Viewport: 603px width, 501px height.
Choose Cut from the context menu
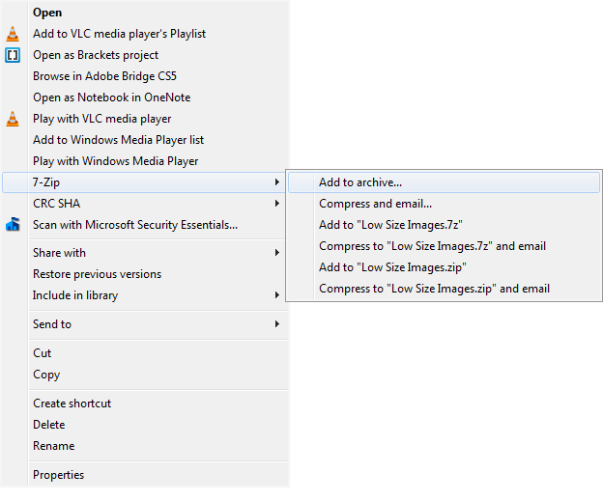145,353
